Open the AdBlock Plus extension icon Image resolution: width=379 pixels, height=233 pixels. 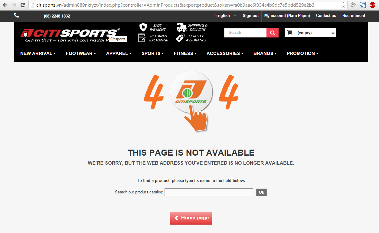pos(372,5)
